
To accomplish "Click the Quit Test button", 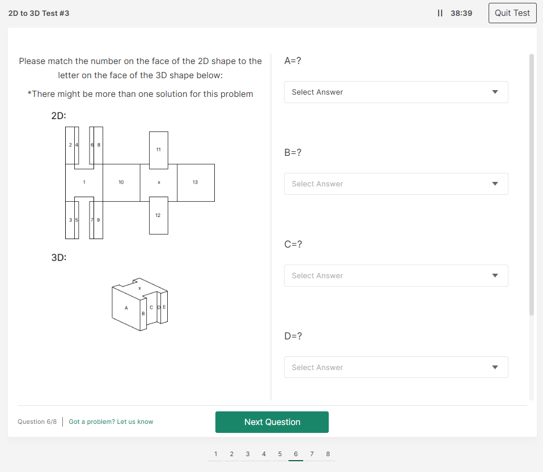I will pyautogui.click(x=512, y=13).
